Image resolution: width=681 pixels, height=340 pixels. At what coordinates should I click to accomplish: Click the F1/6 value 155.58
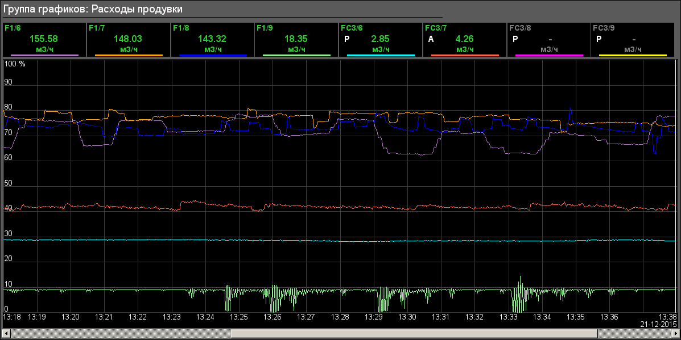pos(43,39)
